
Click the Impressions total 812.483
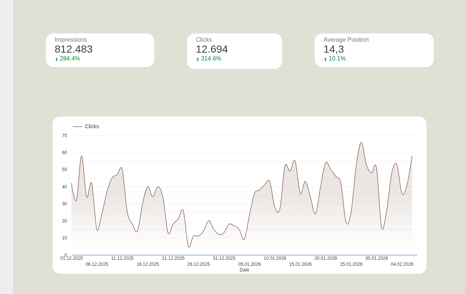click(74, 49)
